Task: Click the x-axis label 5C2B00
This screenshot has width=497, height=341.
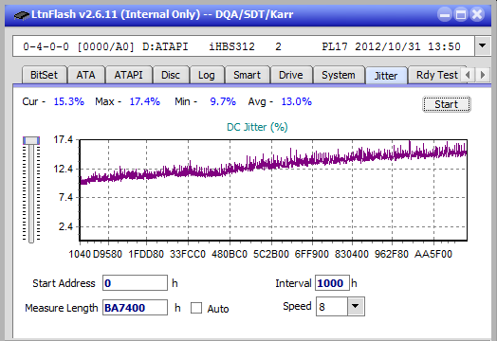Action: (271, 254)
